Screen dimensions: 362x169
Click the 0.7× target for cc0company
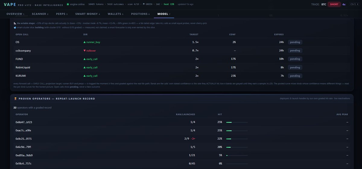[195, 51]
